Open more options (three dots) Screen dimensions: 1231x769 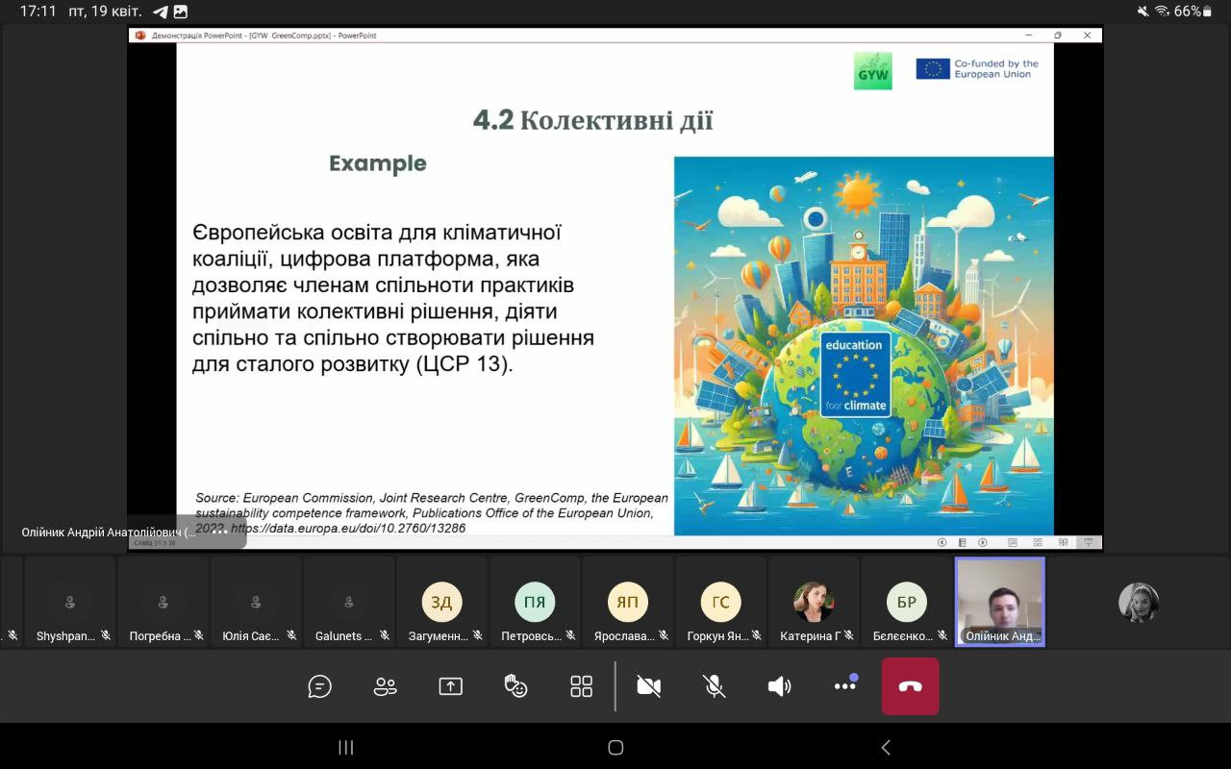click(x=845, y=684)
